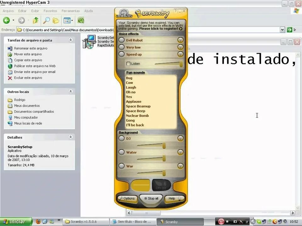302x226 pixels.
Task: Select Speed up voice effect radio
Action: pyautogui.click(x=121, y=54)
